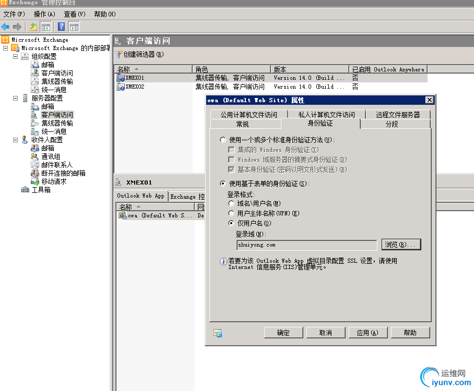Collapse the 服务器配置 tree node

pyautogui.click(x=16, y=98)
